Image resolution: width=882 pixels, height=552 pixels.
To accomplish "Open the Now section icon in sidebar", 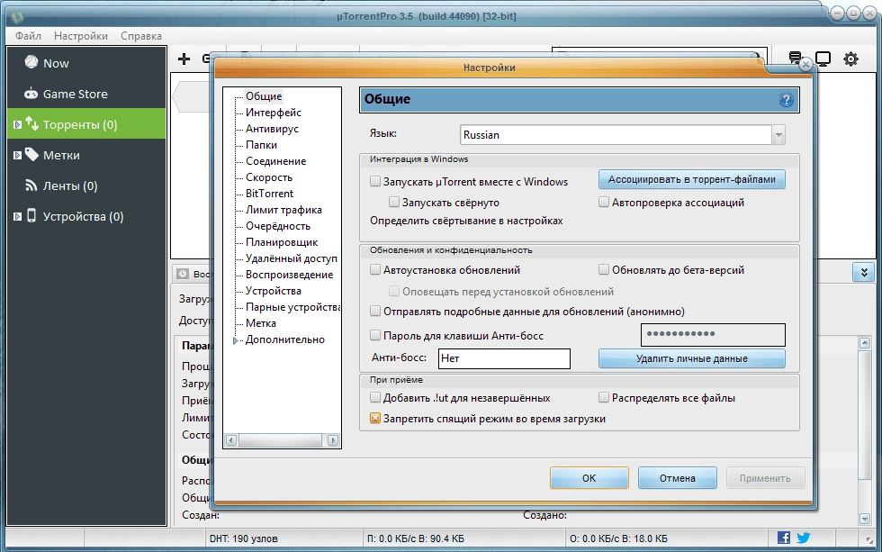I will pos(31,62).
